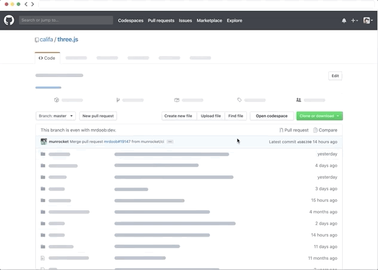The image size is (378, 270).
Task: Click the contributors people icon
Action: [x=298, y=100]
